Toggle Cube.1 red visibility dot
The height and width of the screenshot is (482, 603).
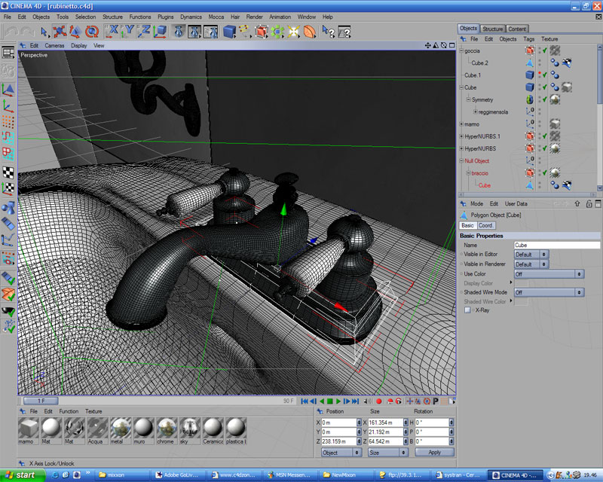pyautogui.click(x=540, y=73)
